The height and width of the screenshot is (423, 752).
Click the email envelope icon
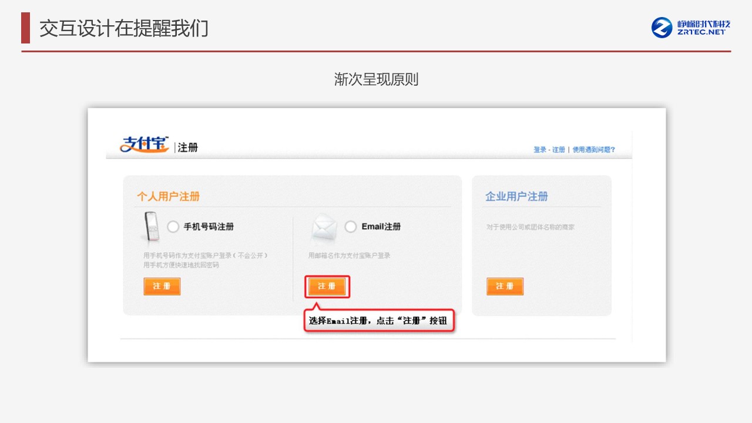coord(324,229)
